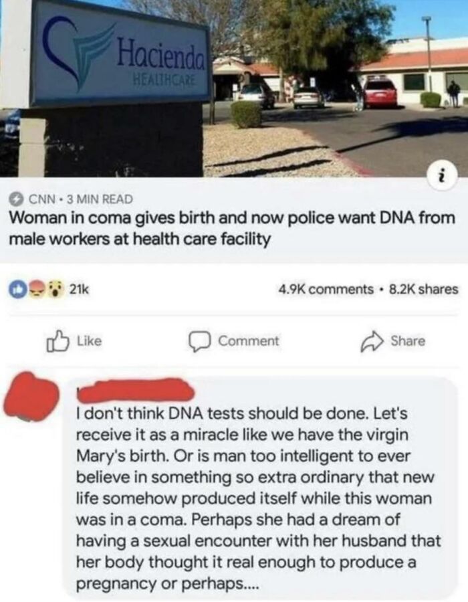
Task: Open the Hacienda Healthcare article image
Action: coord(234,88)
